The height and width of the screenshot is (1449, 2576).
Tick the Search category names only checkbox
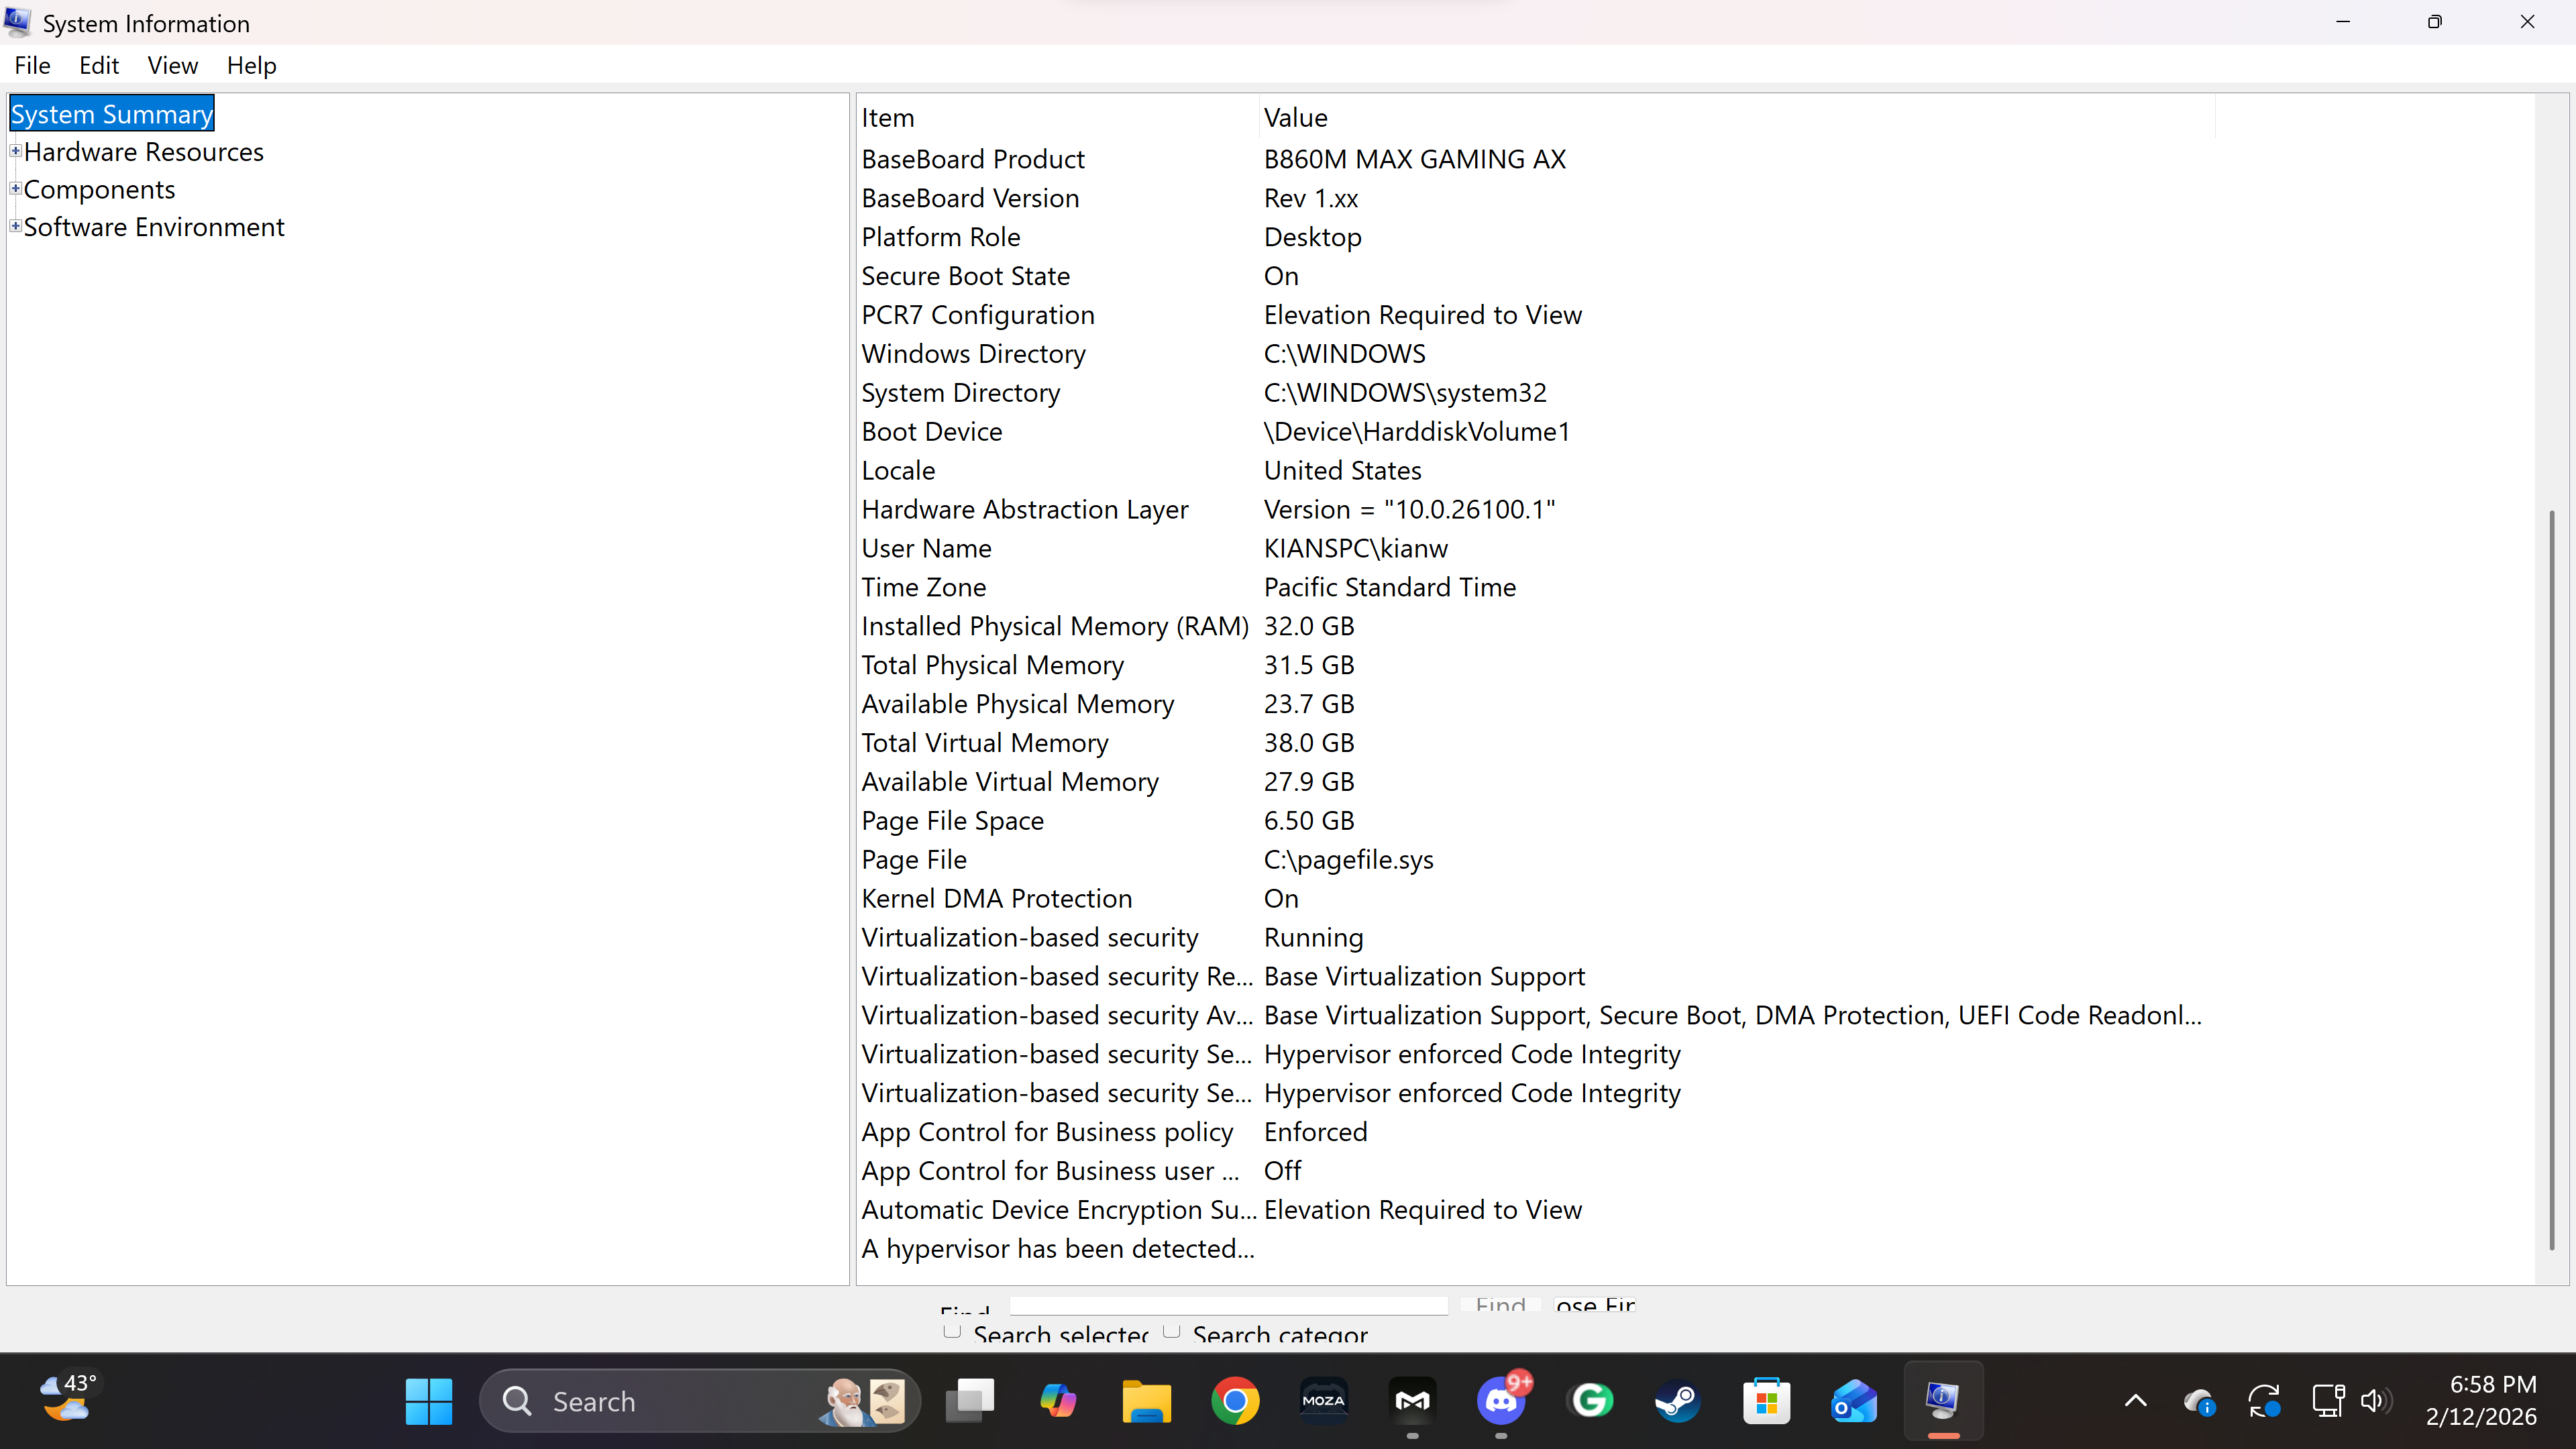coord(1172,1331)
